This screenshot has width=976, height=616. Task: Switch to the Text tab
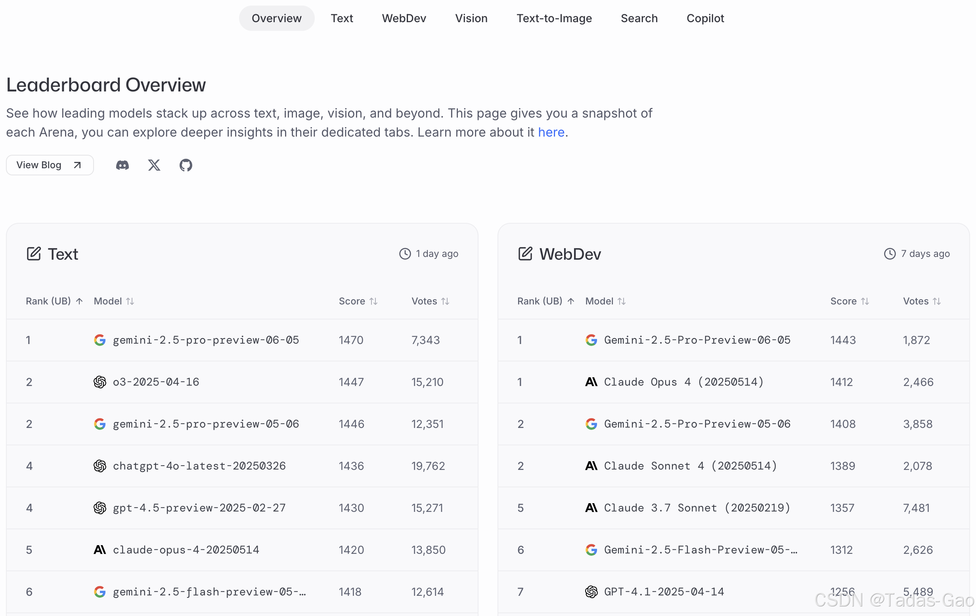[x=342, y=18]
